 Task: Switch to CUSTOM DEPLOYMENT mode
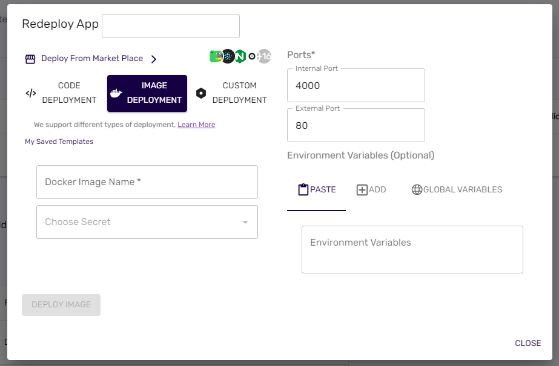tap(239, 93)
